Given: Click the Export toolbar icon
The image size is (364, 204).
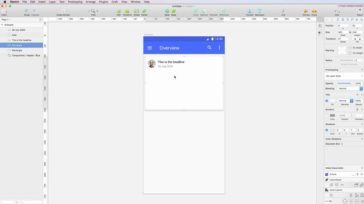Looking at the screenshot, I should 360,11.
